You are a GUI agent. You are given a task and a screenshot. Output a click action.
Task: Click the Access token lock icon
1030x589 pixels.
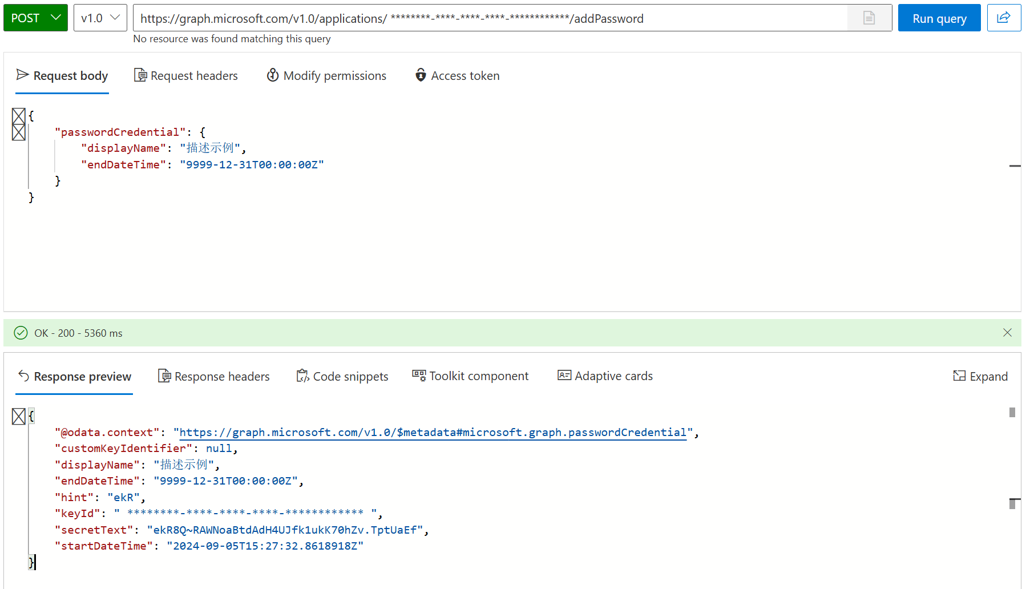(421, 75)
